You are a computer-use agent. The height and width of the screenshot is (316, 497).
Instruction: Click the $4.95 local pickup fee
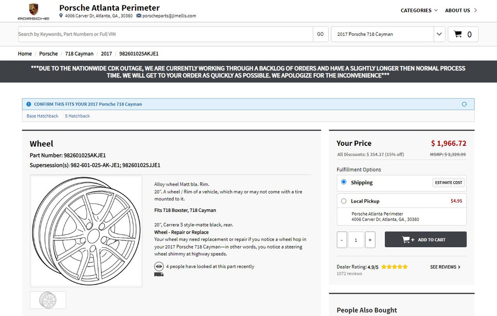click(456, 201)
